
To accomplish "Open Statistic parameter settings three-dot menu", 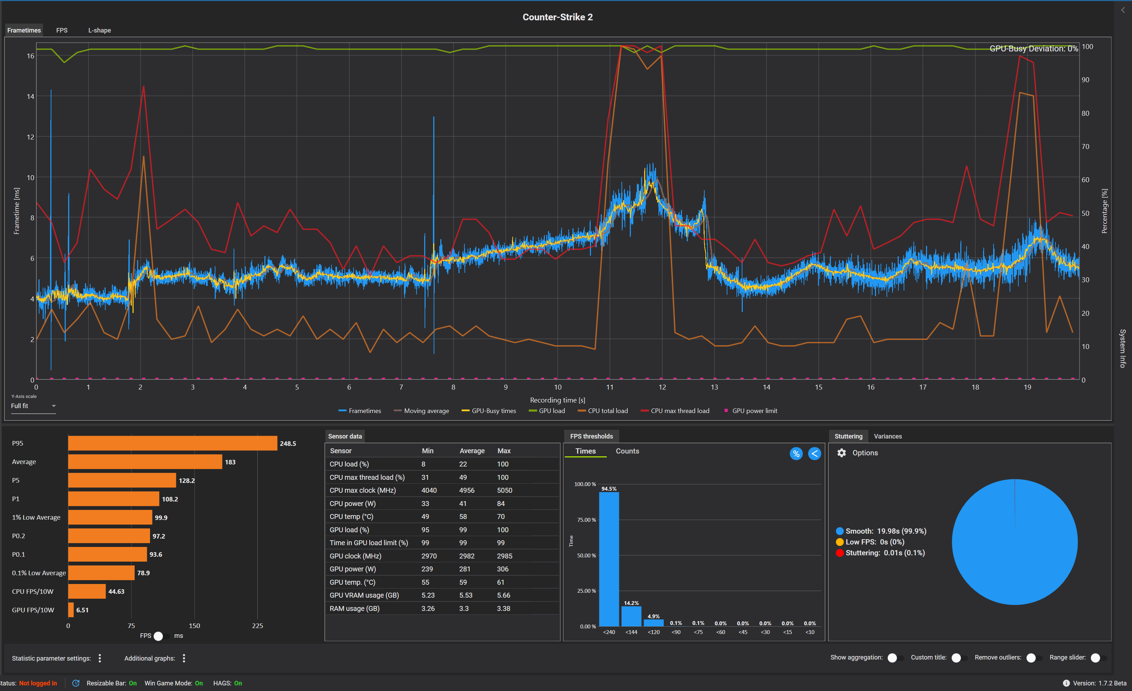I will (x=100, y=658).
